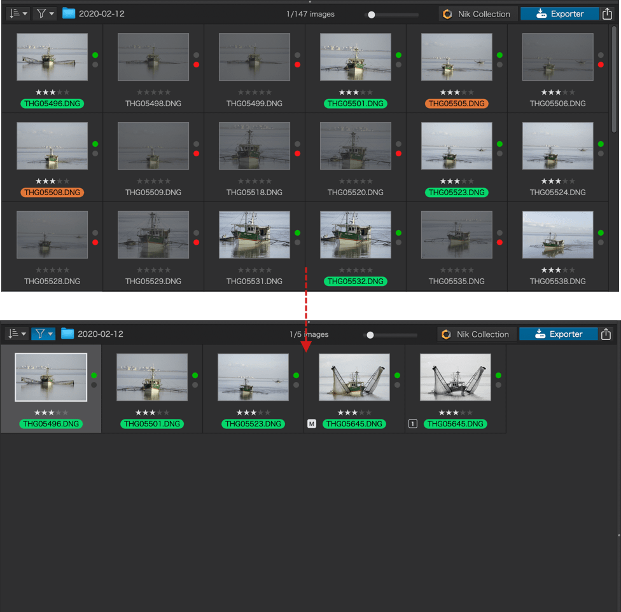The width and height of the screenshot is (621, 612).
Task: Toggle the green pick dot on THG05538.DNG
Action: point(601,233)
